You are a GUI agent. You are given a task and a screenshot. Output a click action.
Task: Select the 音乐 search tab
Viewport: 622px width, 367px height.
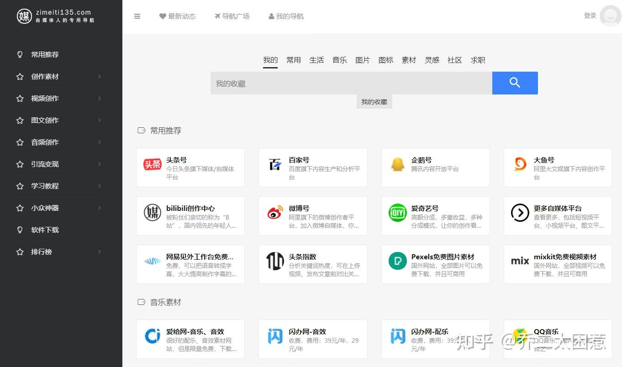tap(340, 60)
